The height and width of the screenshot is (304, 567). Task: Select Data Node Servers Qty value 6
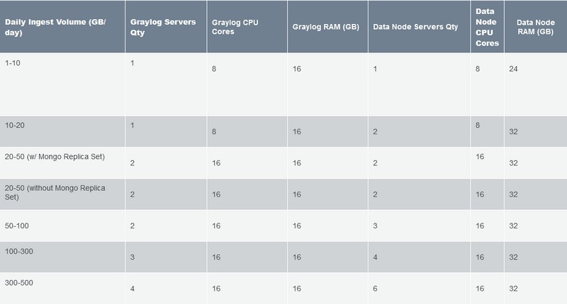[374, 288]
